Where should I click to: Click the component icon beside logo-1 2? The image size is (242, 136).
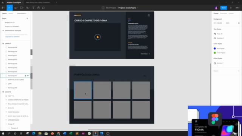coord(6,96)
